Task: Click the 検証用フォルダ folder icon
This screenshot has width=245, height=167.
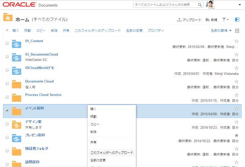Action: [17, 152]
